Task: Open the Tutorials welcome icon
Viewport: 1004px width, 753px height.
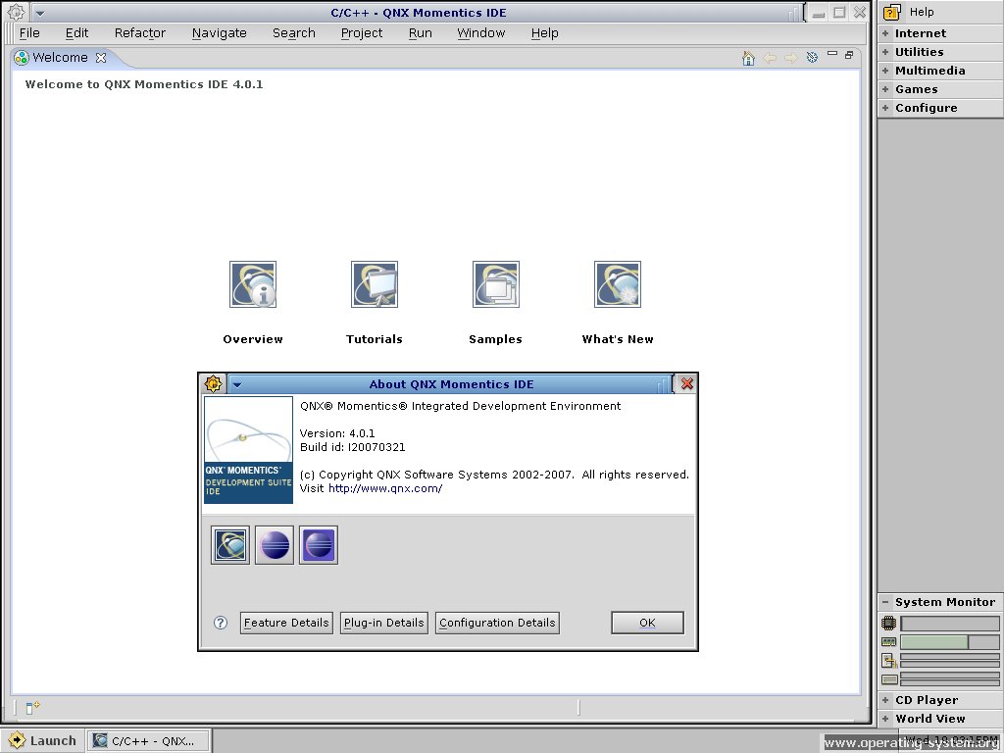Action: [375, 284]
